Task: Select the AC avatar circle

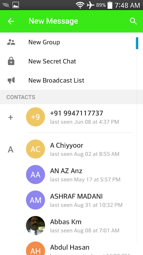Action: 36,149
